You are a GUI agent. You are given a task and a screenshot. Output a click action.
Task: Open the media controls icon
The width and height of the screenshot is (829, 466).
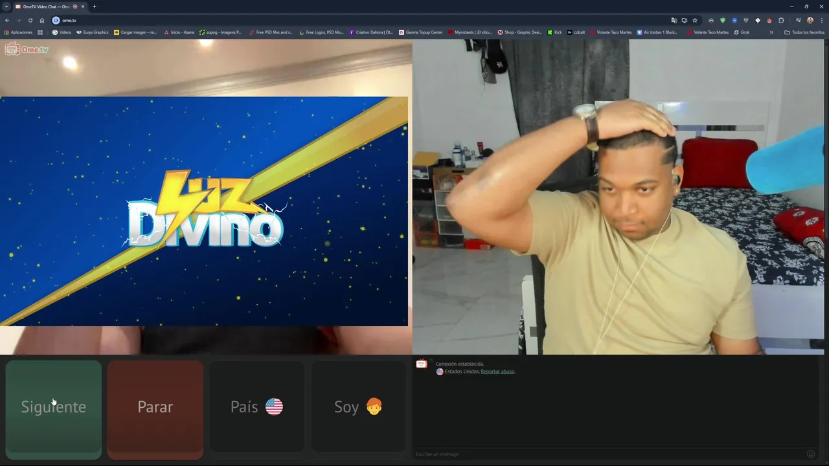[799, 21]
